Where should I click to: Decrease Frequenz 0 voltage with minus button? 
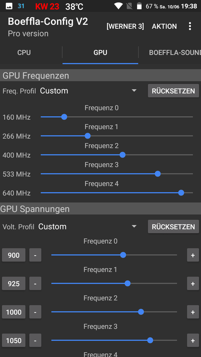click(35, 255)
